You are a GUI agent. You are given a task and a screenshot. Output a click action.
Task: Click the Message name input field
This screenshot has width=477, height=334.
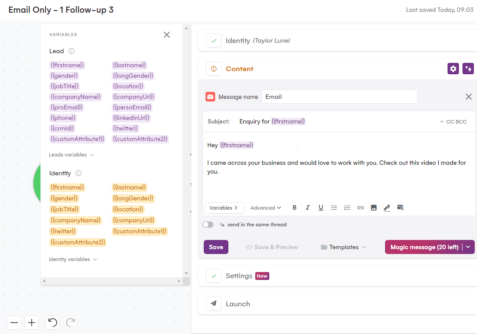point(339,97)
